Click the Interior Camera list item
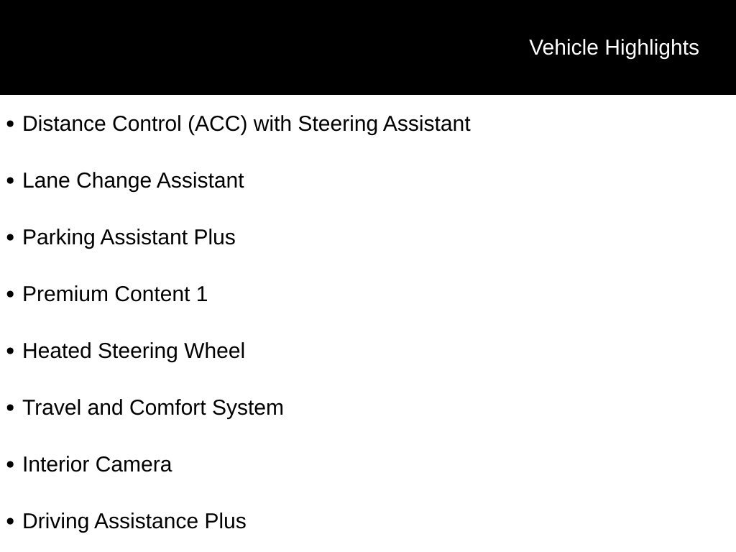The image size is (736, 552). pos(97,465)
